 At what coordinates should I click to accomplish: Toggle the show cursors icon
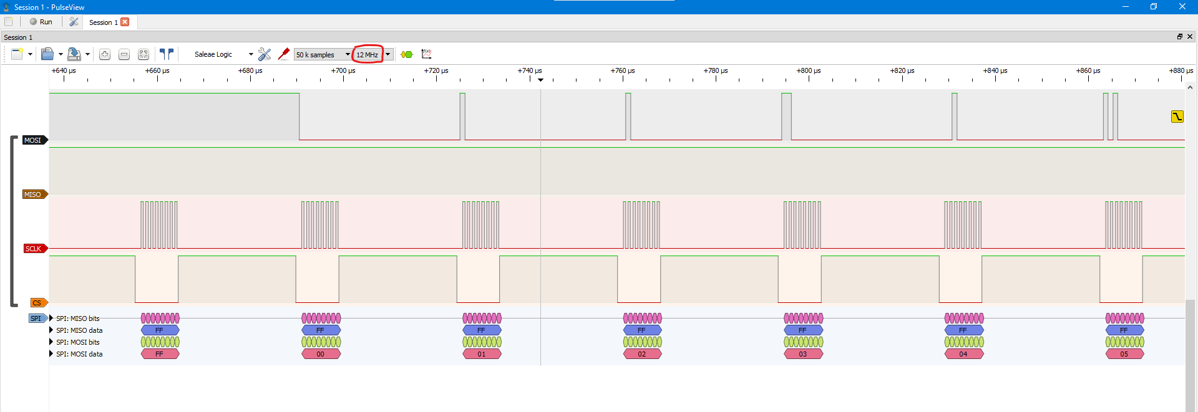click(166, 55)
